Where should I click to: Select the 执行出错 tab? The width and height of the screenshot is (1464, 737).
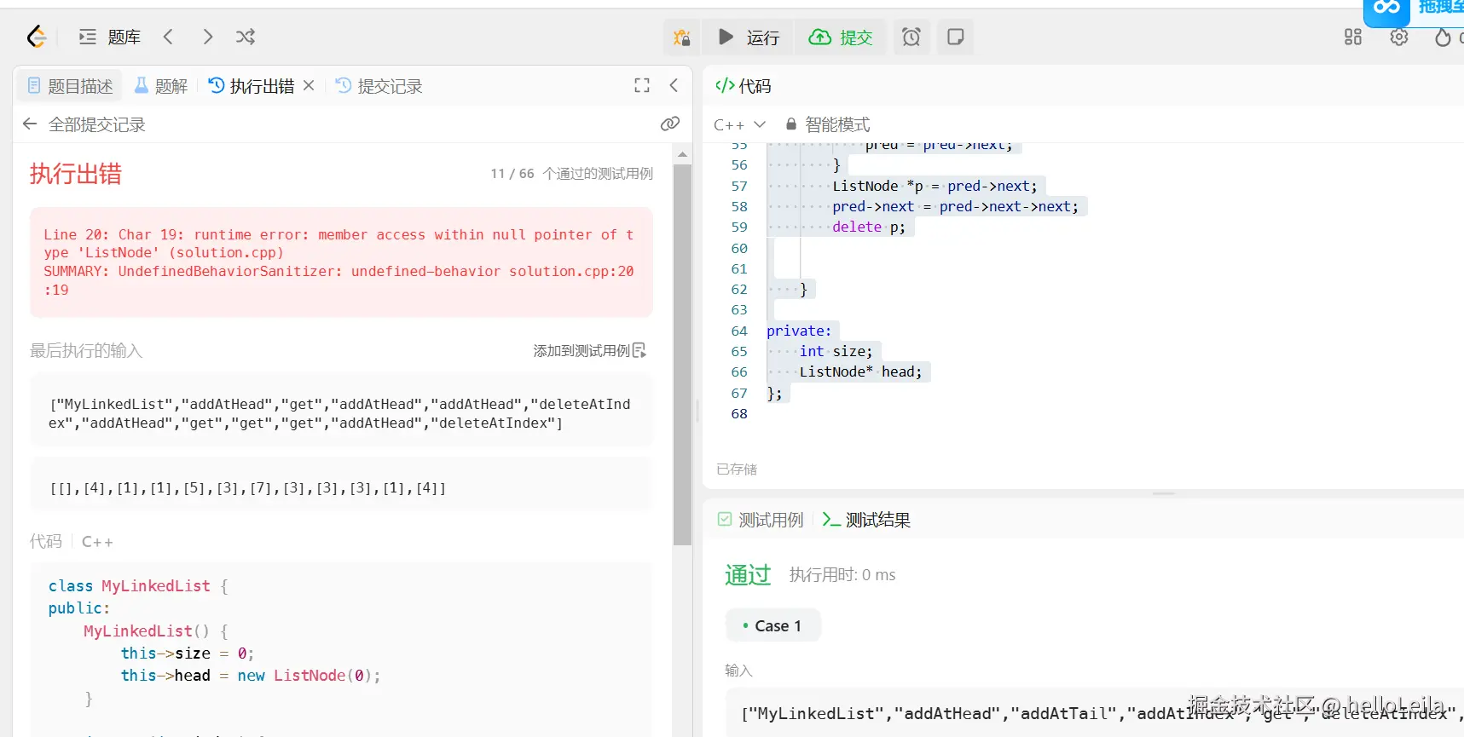coord(252,86)
